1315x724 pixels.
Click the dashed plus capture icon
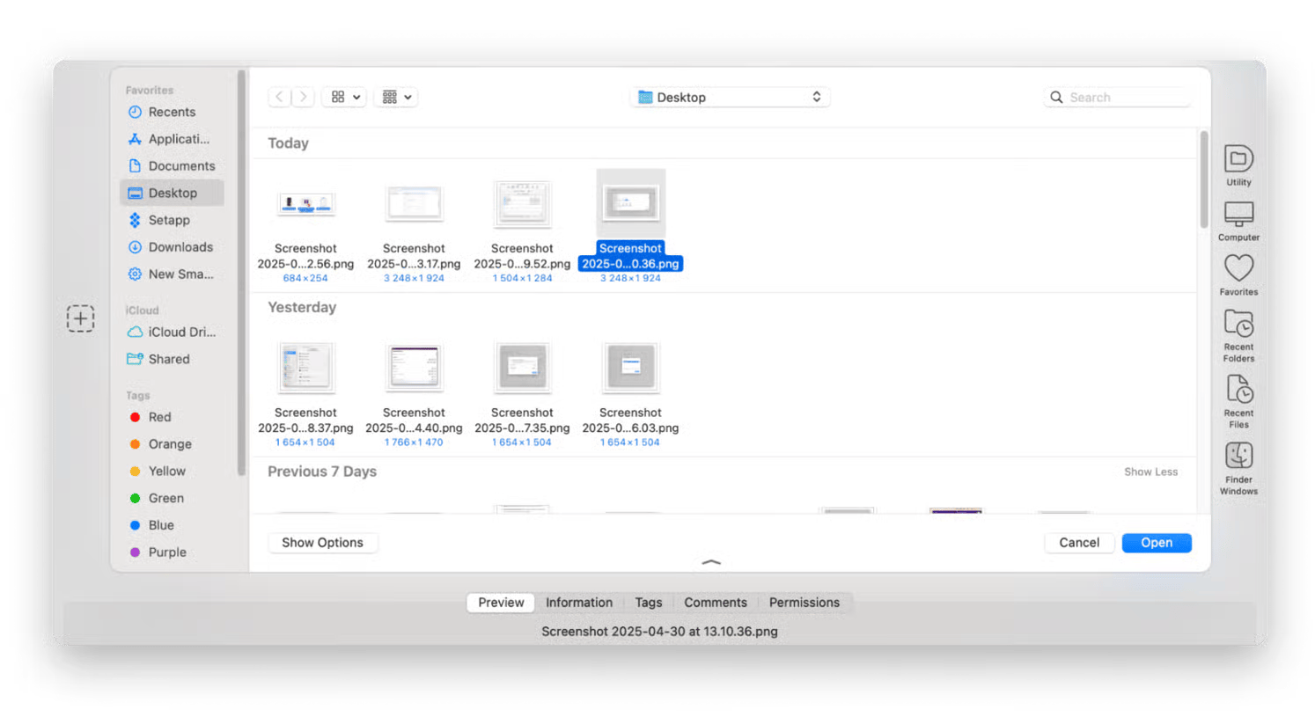click(80, 318)
